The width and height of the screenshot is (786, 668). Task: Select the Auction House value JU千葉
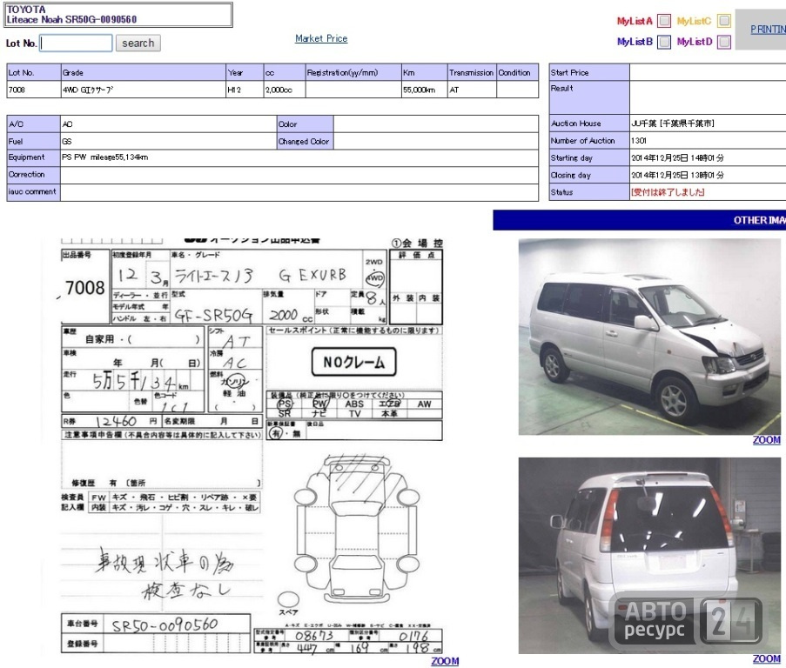pos(672,124)
